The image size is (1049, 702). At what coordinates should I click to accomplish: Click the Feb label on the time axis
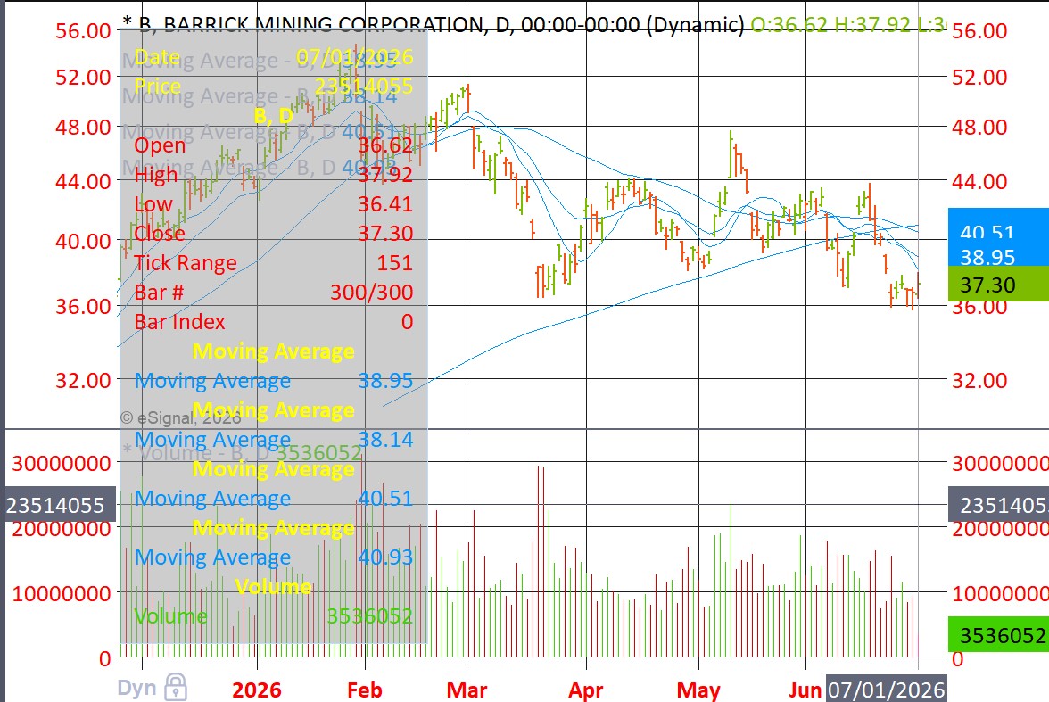click(365, 690)
